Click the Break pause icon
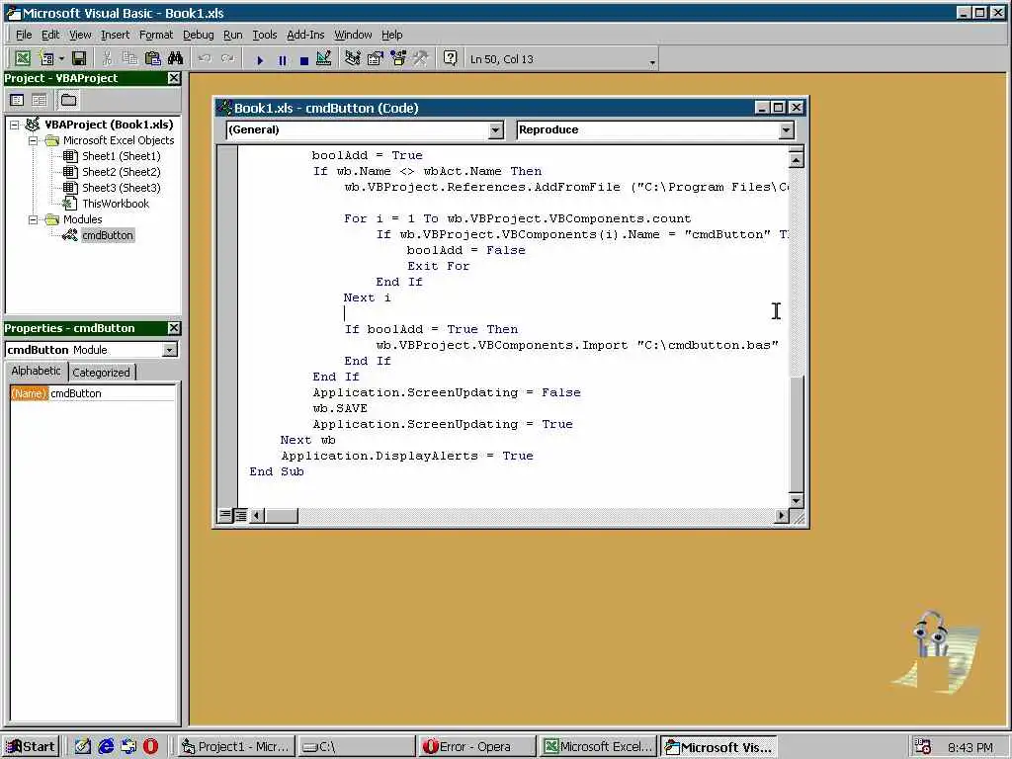This screenshot has height=759, width=1012. click(x=282, y=59)
